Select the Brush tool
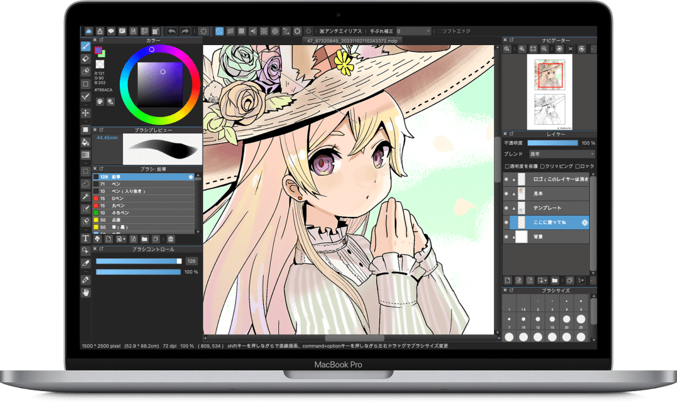 86,46
